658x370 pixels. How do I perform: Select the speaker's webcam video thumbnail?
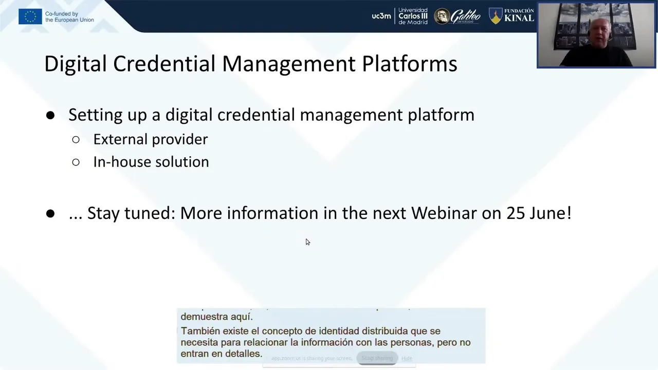click(x=596, y=35)
